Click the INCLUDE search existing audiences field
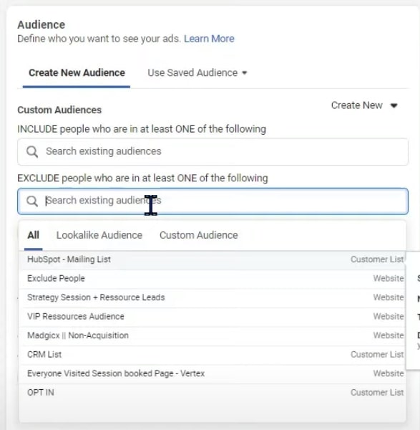The image size is (420, 430). click(x=213, y=152)
